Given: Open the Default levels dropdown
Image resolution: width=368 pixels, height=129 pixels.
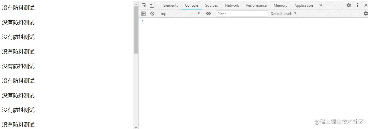Looking at the screenshot, I should click(283, 13).
